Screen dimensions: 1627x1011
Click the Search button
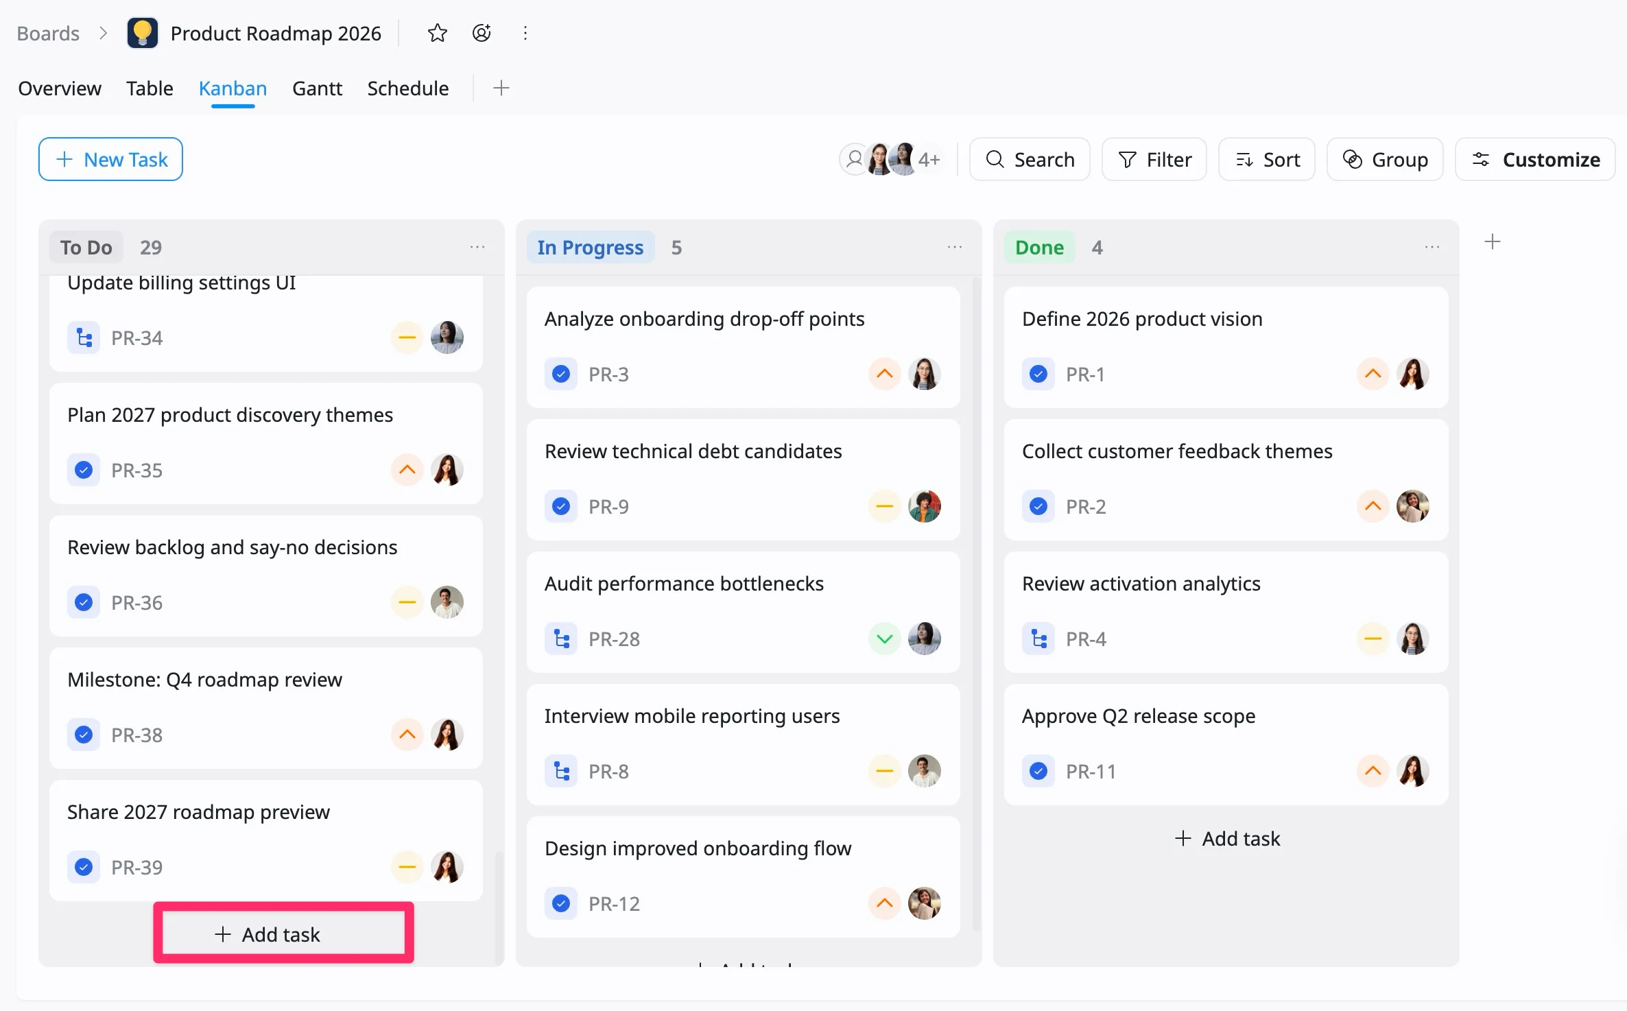pyautogui.click(x=1030, y=159)
